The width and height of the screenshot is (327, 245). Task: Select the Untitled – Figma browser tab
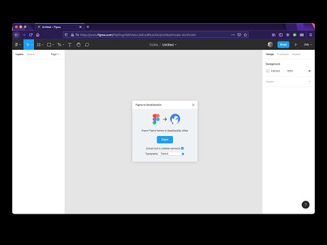(x=59, y=27)
